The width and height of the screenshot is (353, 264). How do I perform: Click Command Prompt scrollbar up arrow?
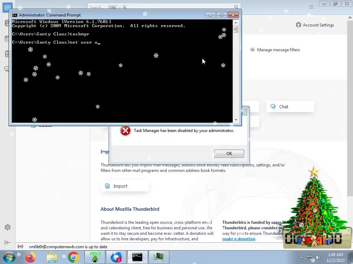[236, 22]
